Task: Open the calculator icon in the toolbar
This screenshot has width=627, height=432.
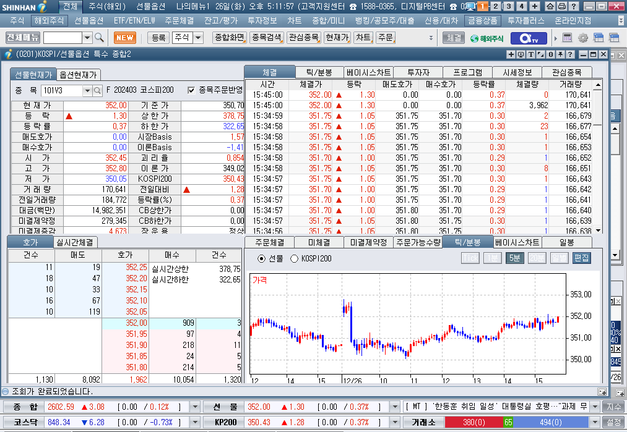Action: click(x=567, y=38)
